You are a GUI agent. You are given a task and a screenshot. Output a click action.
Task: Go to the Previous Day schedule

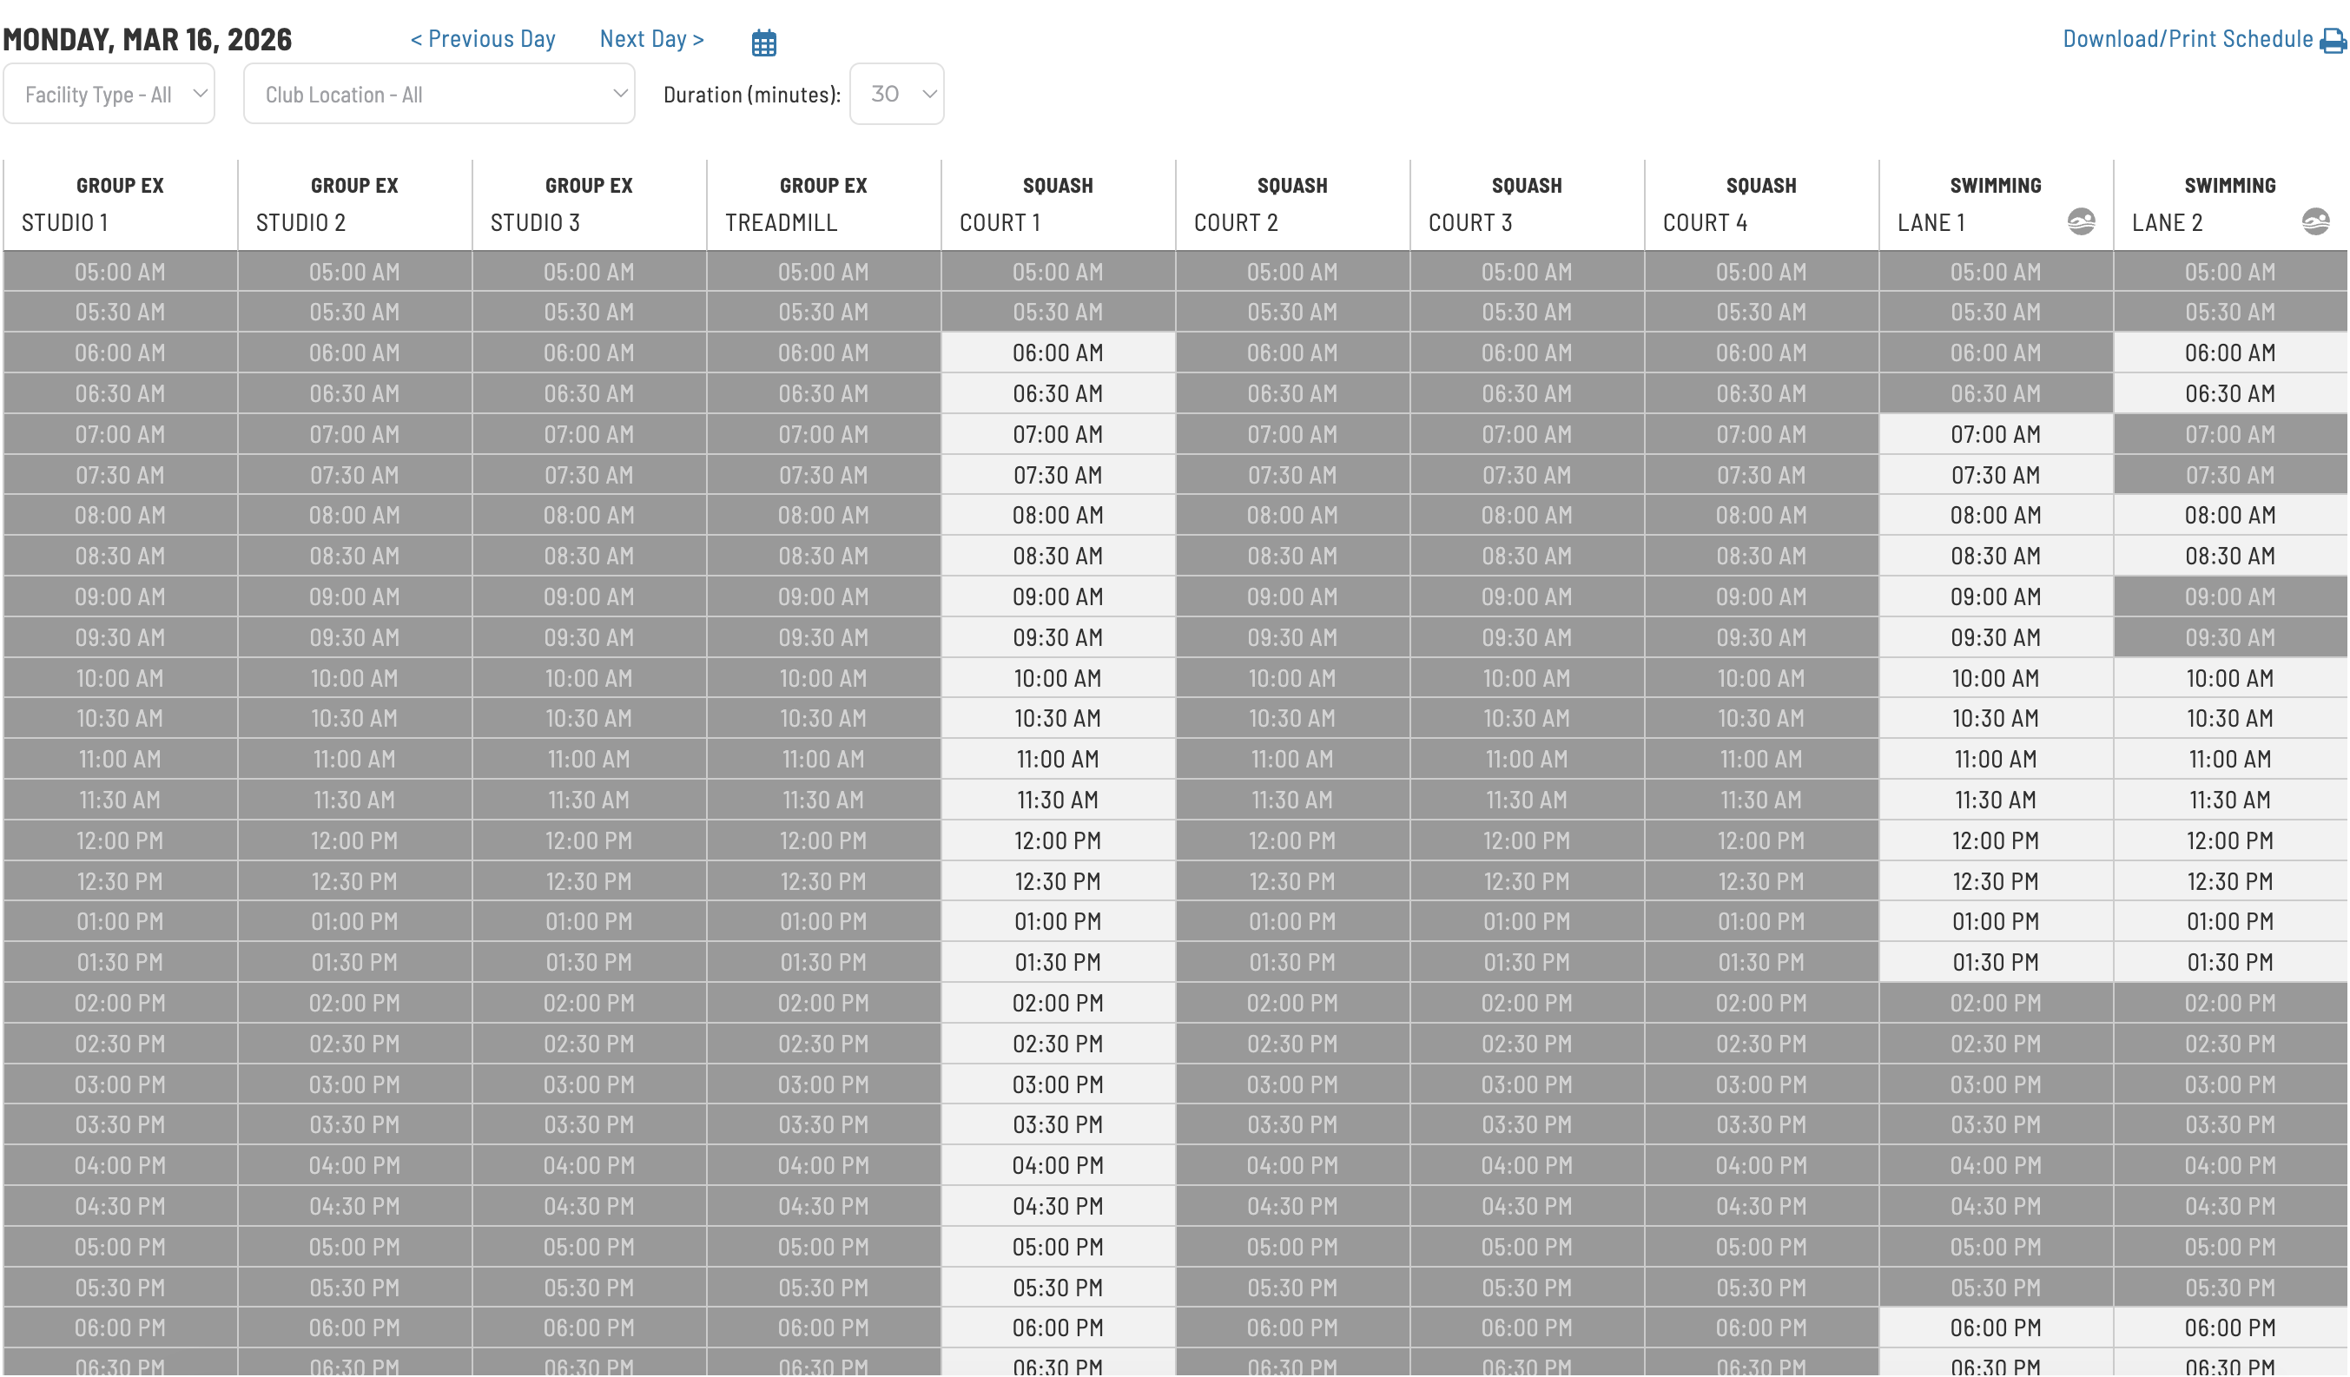click(x=482, y=38)
